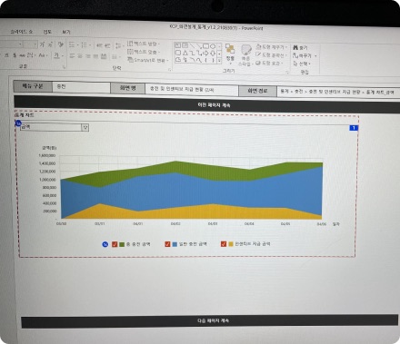Open the 보기 (View) ribbon tab
The height and width of the screenshot is (344, 400).
point(65,32)
